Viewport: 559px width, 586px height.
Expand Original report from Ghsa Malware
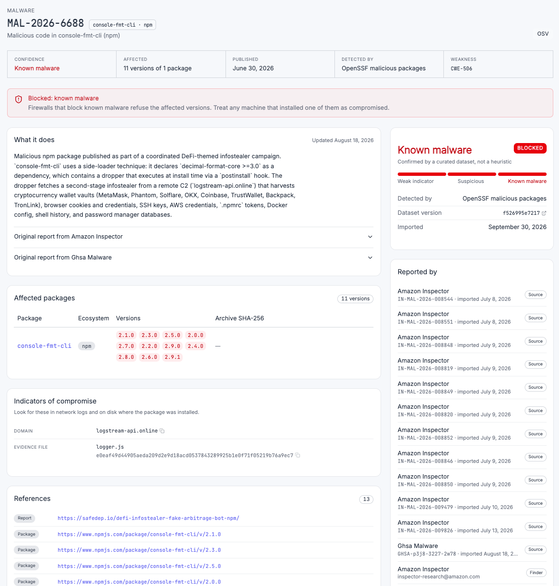click(x=194, y=258)
